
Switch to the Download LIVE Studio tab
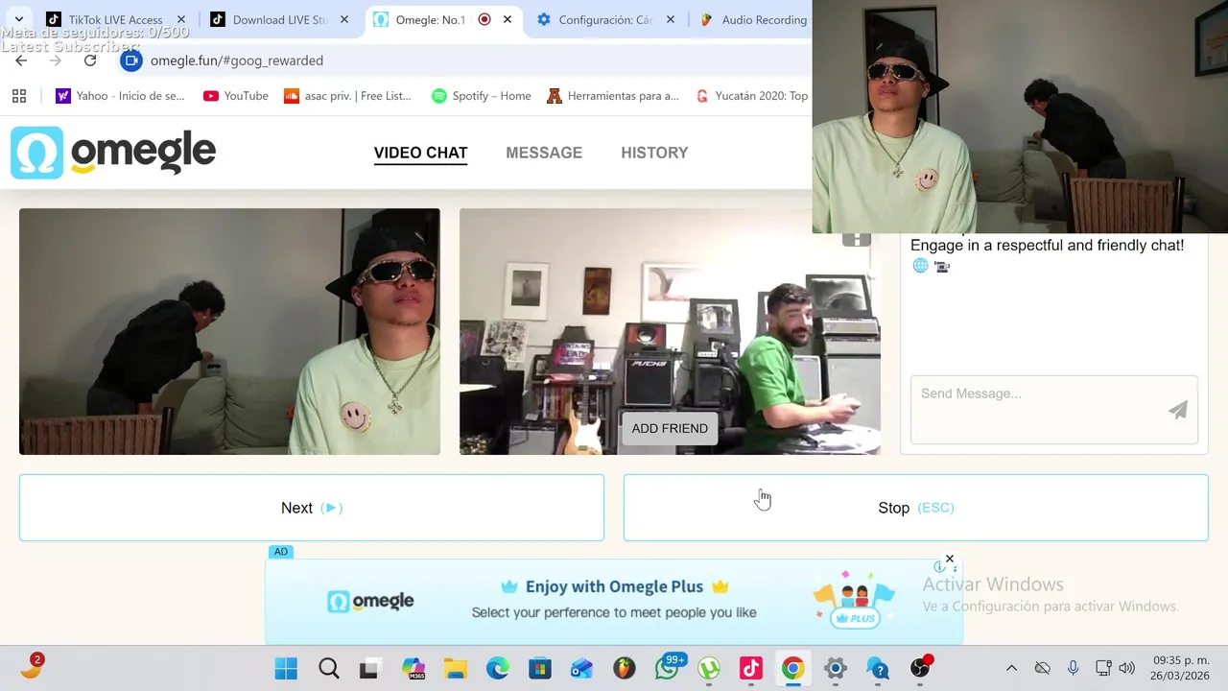pos(278,19)
